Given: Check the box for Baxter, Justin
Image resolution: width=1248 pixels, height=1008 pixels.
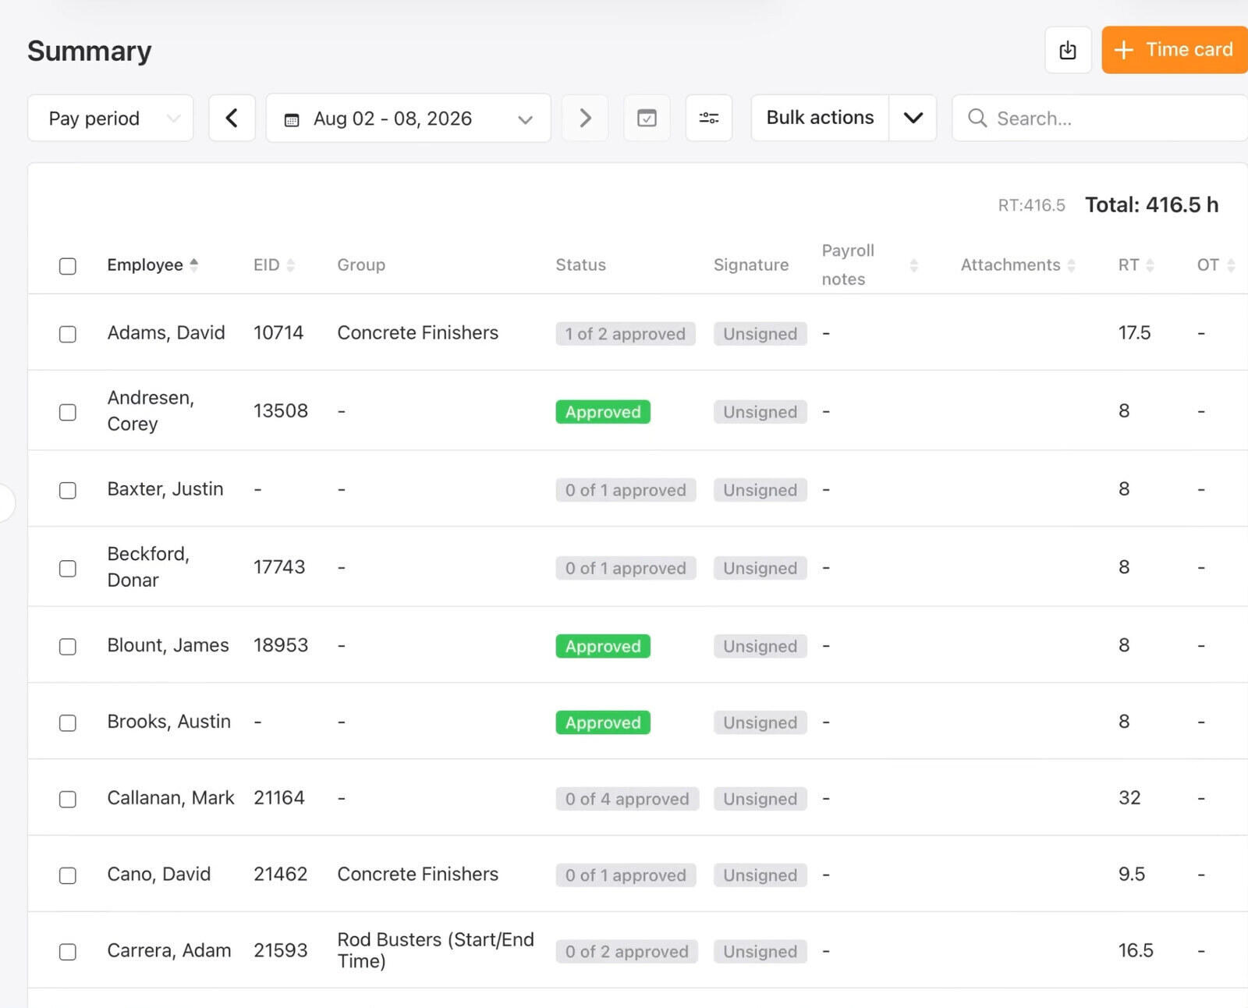Looking at the screenshot, I should click(x=68, y=490).
